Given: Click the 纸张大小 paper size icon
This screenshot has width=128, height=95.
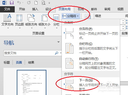Looking at the screenshot, I should pyautogui.click(x=44, y=18).
